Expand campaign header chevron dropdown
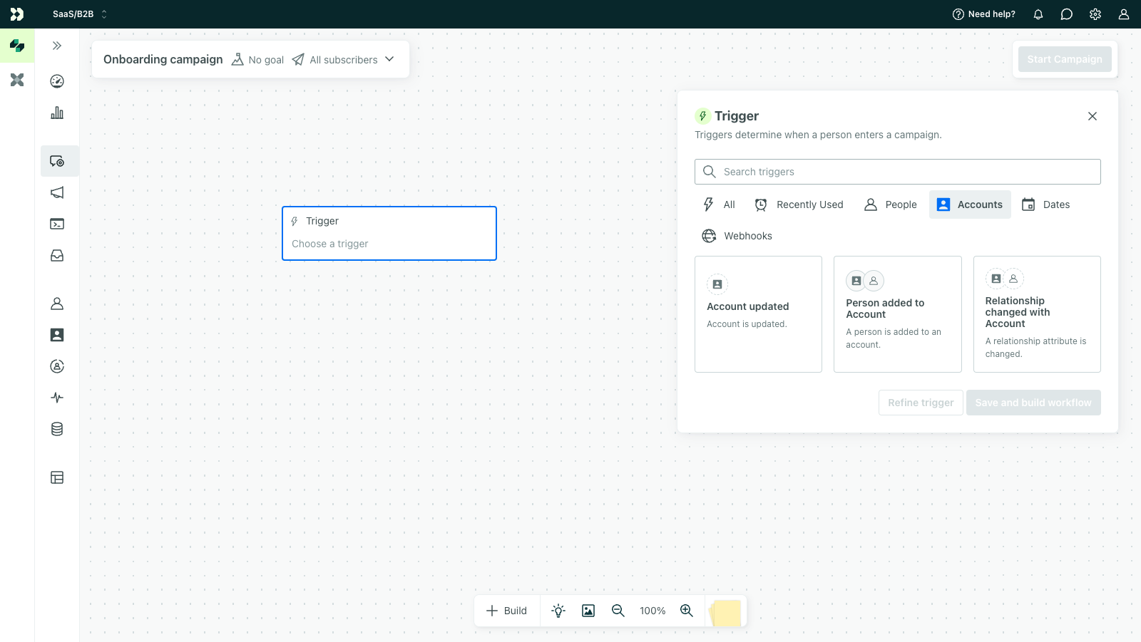This screenshot has width=1141, height=642. (x=389, y=59)
